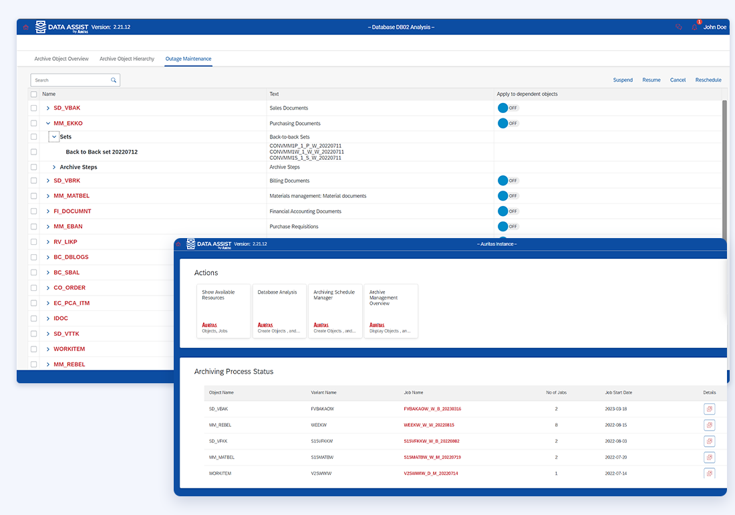Expand the FI_DOCUMNT tree node
This screenshot has width=735, height=515.
[x=48, y=211]
